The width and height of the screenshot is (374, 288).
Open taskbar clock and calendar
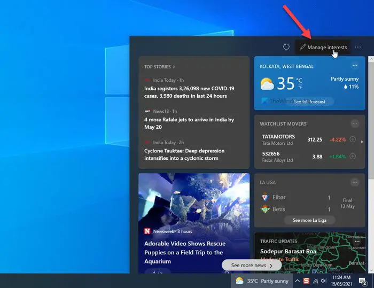[341, 281]
